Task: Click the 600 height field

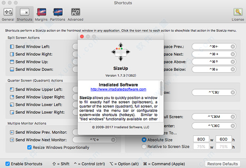Action: point(223,139)
